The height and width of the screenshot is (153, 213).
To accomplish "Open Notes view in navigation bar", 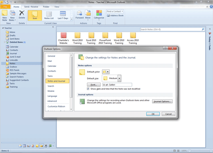I will pos(37,146).
